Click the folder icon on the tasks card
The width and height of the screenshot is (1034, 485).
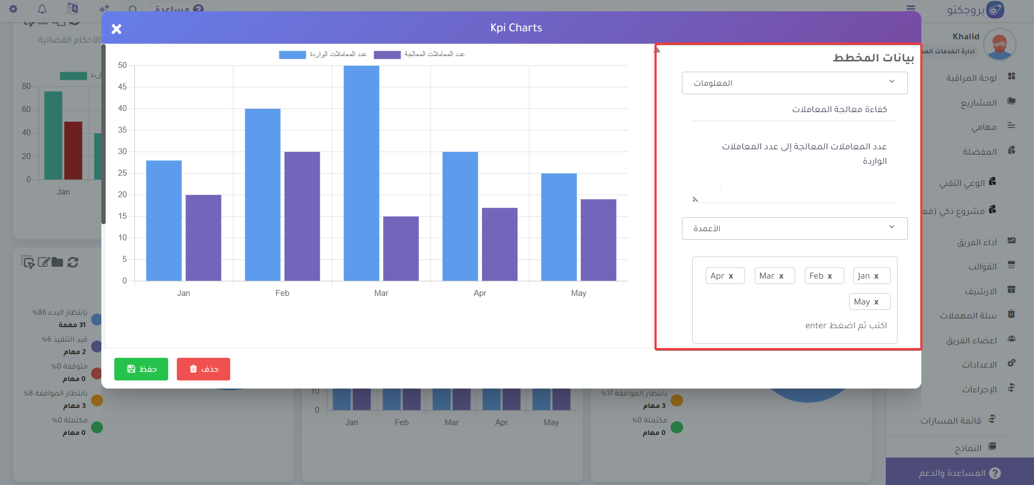[x=58, y=262]
